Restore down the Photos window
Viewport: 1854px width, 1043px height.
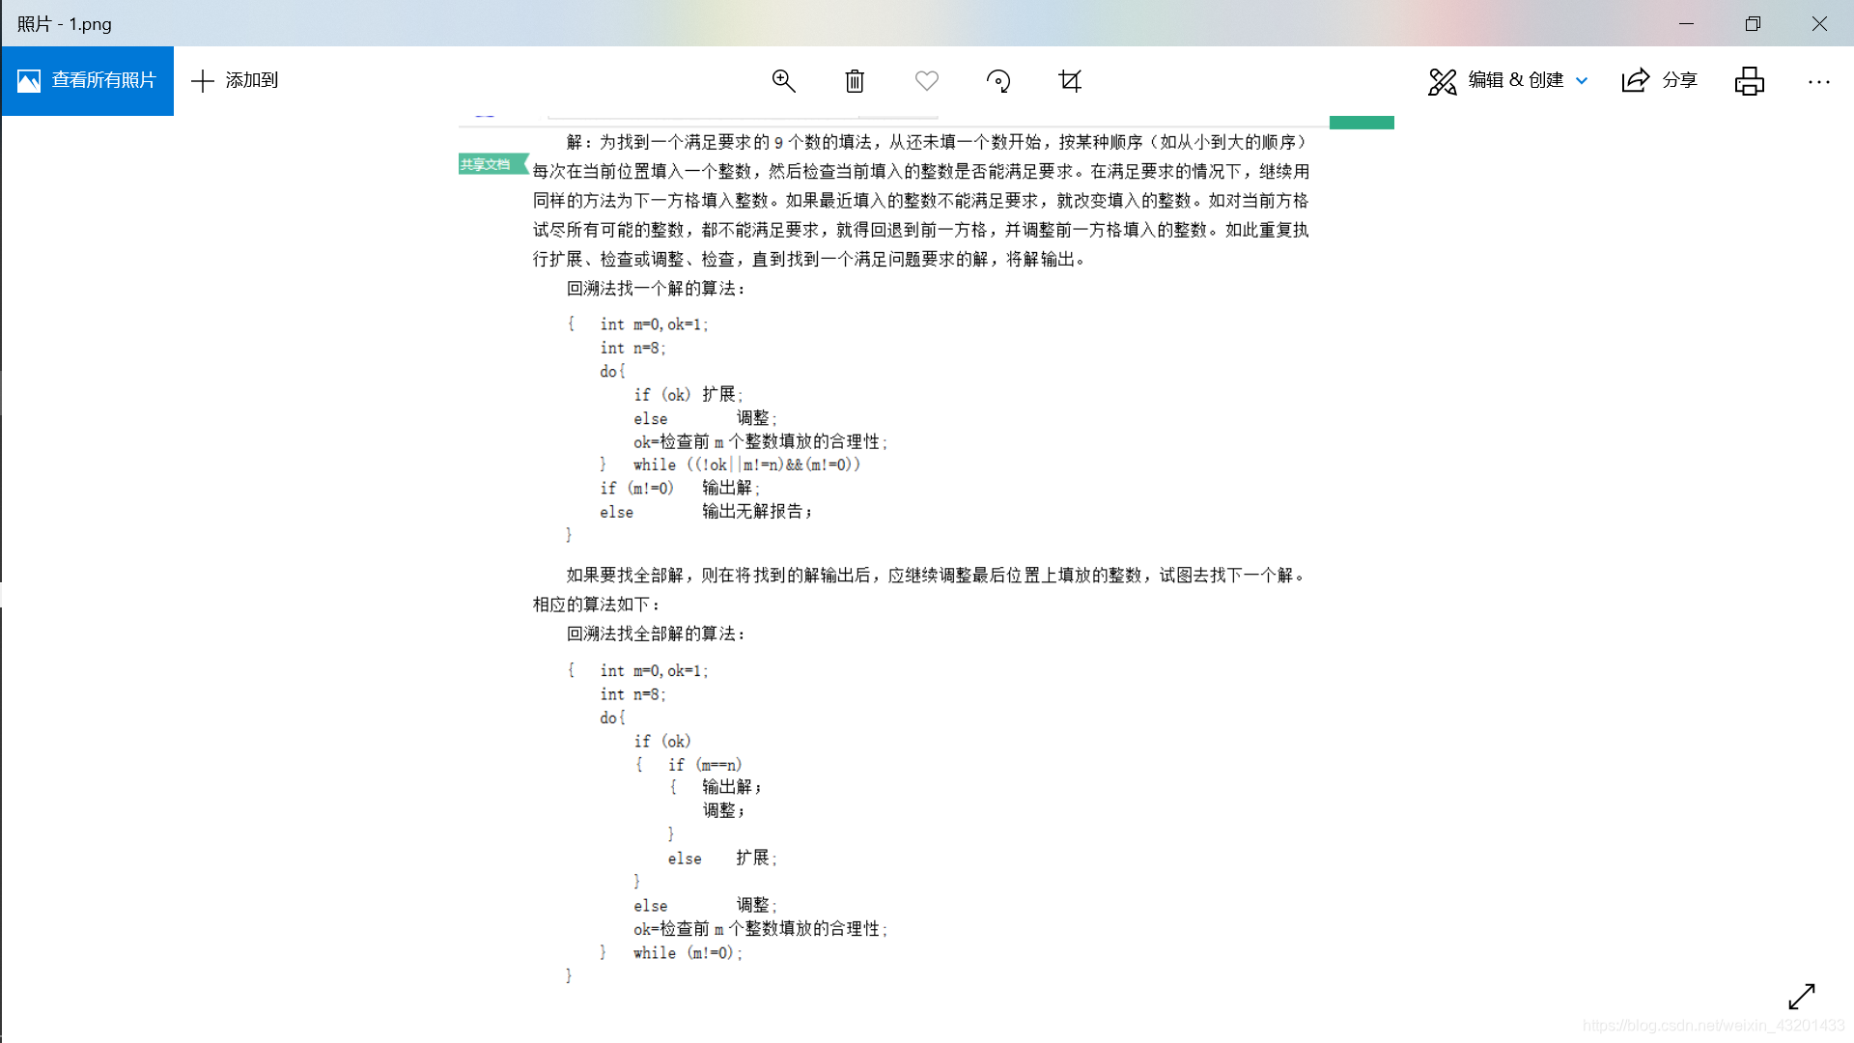pyautogui.click(x=1753, y=23)
